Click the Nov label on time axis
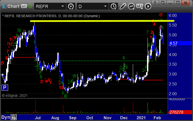Screen dimensions: 193x121 [x=107, y=118]
